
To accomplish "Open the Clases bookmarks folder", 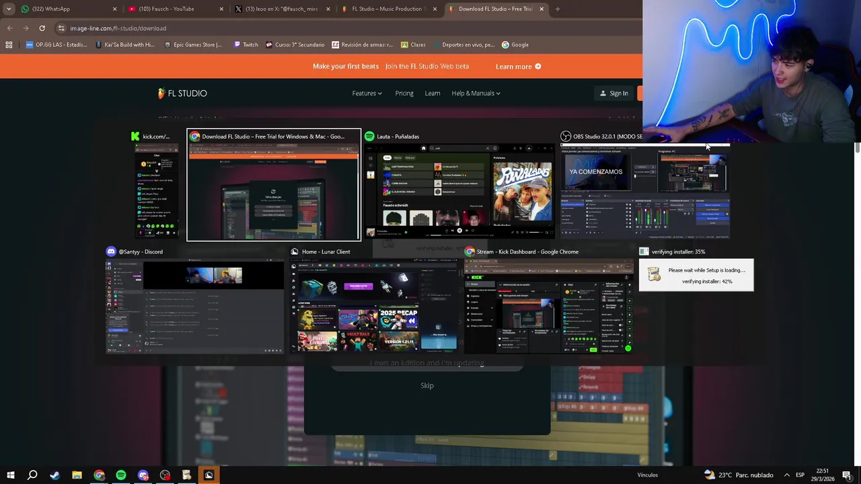I will point(413,45).
